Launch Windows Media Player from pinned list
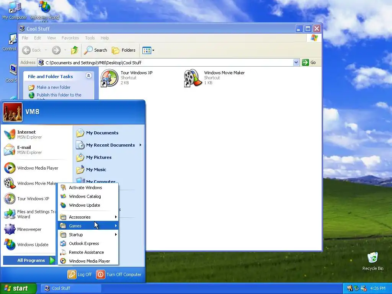 36,168
